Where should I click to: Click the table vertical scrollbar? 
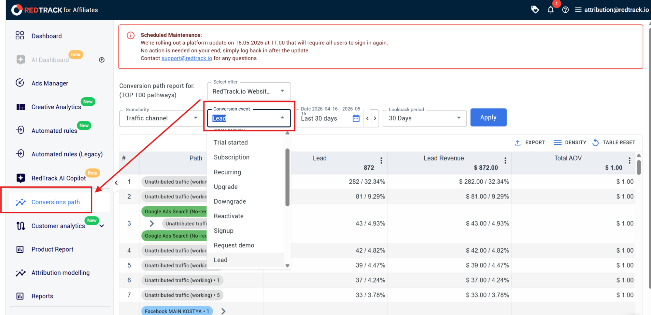(639, 167)
